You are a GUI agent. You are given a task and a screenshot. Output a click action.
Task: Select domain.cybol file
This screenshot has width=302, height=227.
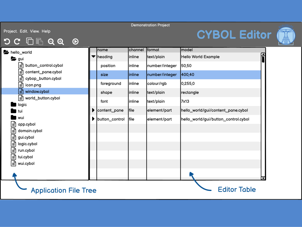point(30,131)
